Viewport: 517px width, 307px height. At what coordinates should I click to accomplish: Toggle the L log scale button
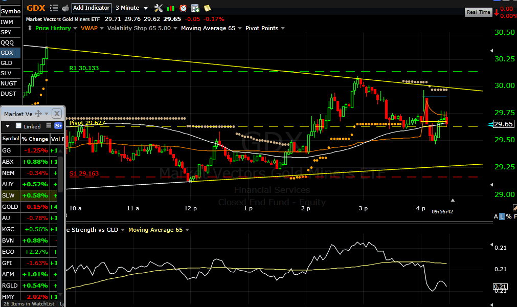(x=502, y=216)
